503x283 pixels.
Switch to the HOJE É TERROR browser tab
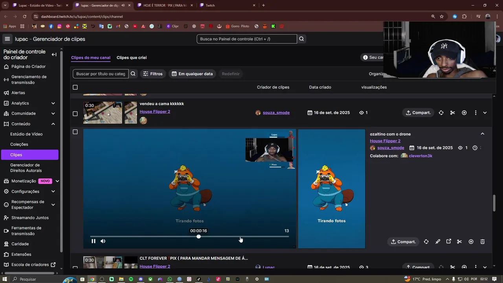165,6
